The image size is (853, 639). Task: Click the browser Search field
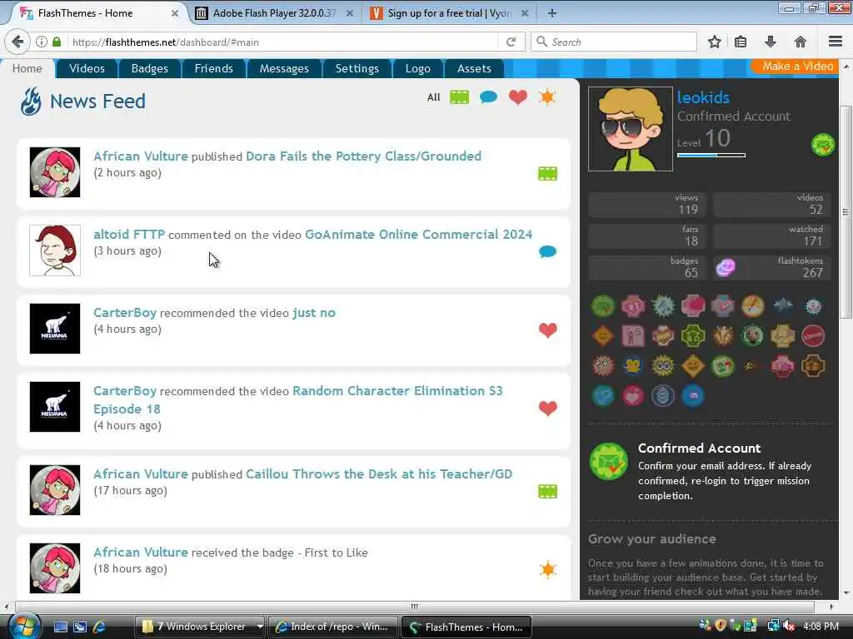click(x=614, y=42)
